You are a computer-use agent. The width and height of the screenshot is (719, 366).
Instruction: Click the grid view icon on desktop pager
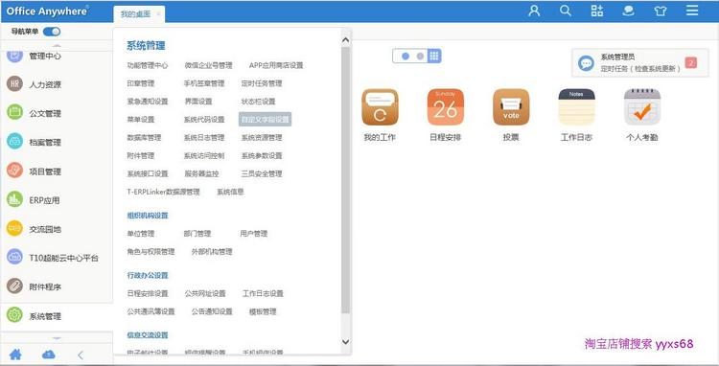434,56
